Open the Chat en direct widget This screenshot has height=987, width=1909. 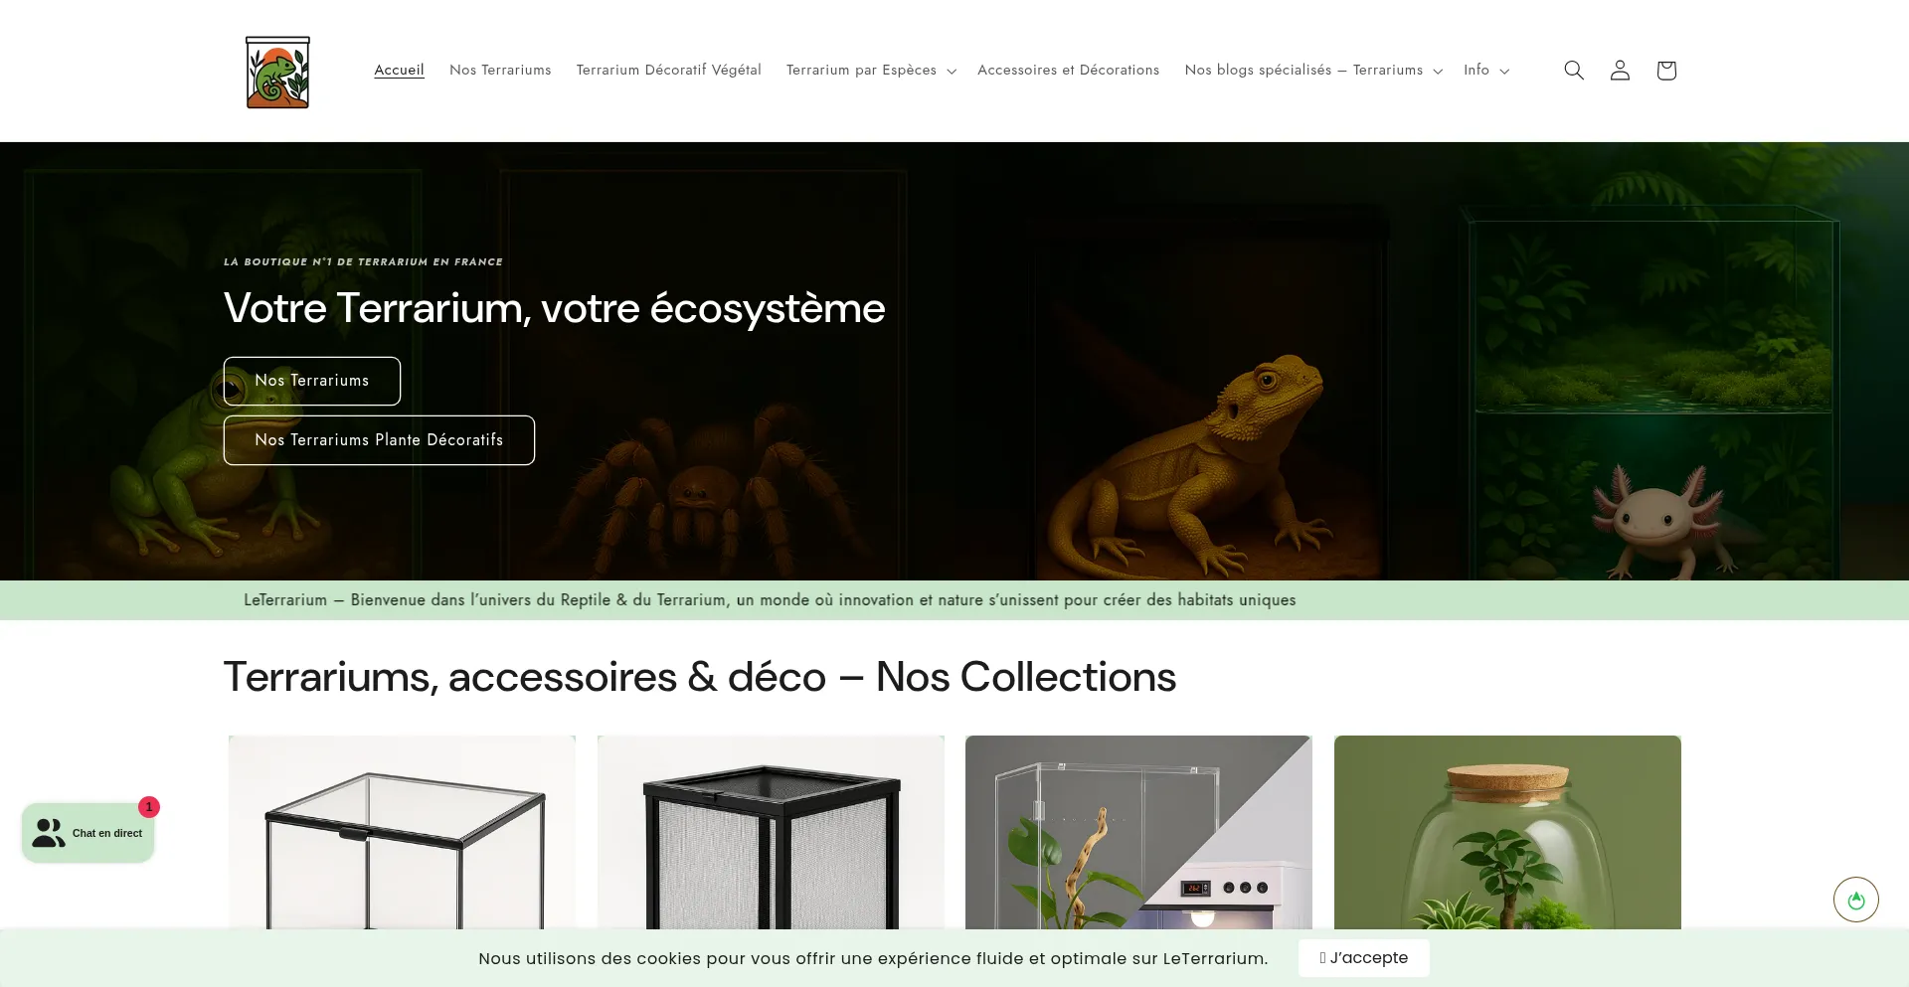(x=88, y=833)
